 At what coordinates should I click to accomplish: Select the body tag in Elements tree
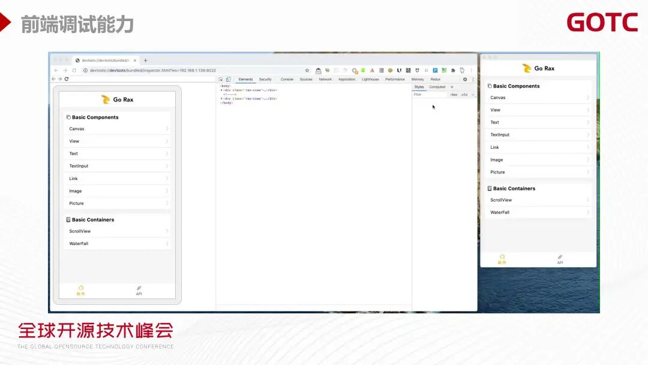226,86
